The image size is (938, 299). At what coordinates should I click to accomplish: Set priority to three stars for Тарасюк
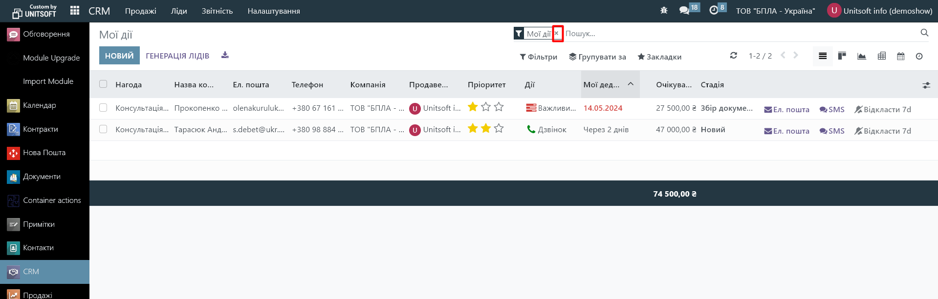click(499, 128)
